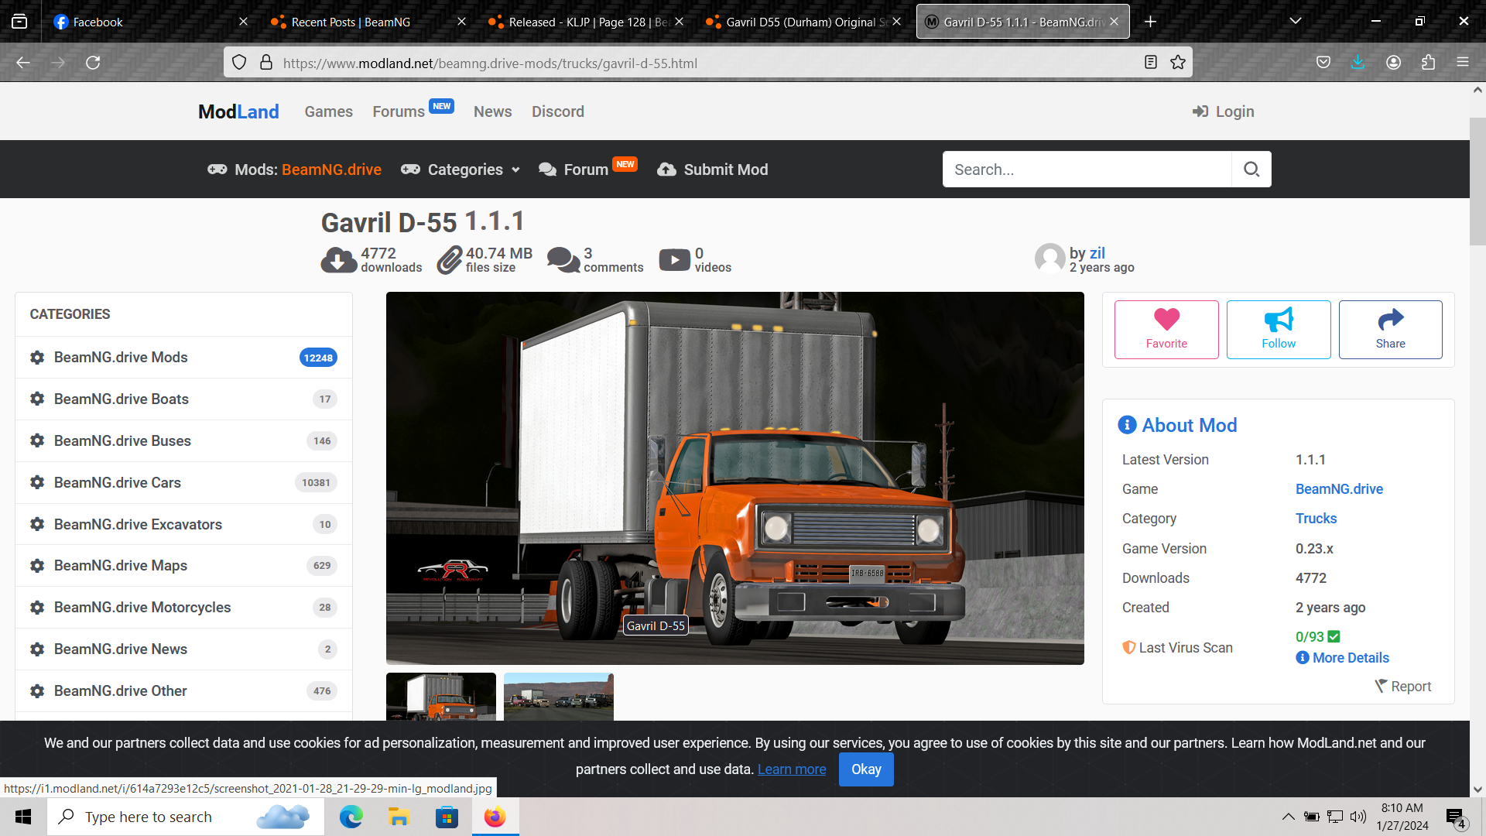Viewport: 1486px width, 836px height.
Task: Open the Discord menu item
Action: pyautogui.click(x=557, y=111)
